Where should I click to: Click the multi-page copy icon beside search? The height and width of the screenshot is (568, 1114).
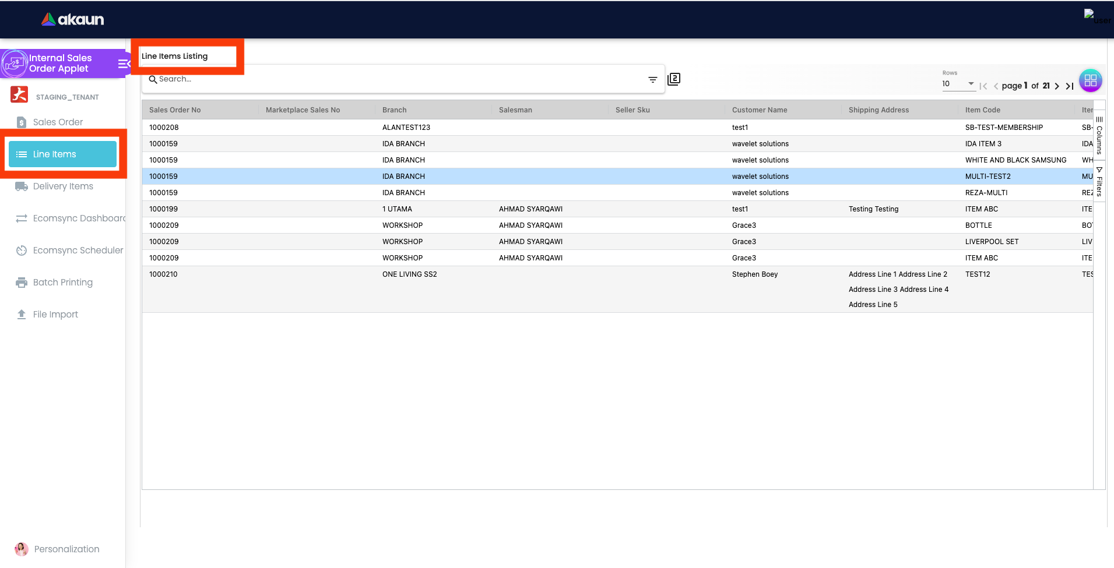[x=674, y=79]
